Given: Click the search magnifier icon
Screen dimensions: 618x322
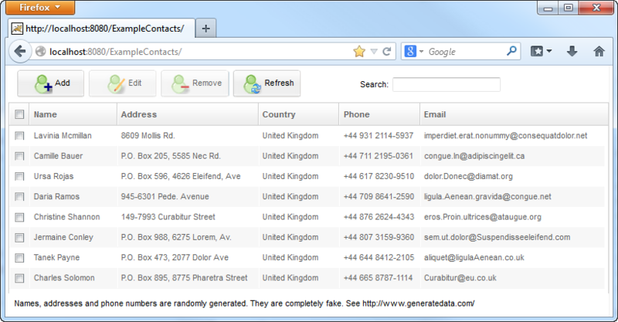Looking at the screenshot, I should [x=511, y=51].
